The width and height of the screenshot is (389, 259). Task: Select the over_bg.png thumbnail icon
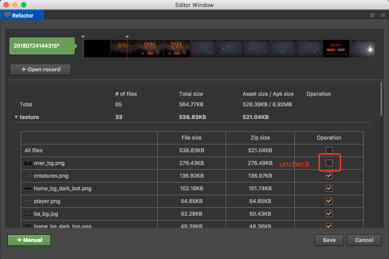[28, 163]
